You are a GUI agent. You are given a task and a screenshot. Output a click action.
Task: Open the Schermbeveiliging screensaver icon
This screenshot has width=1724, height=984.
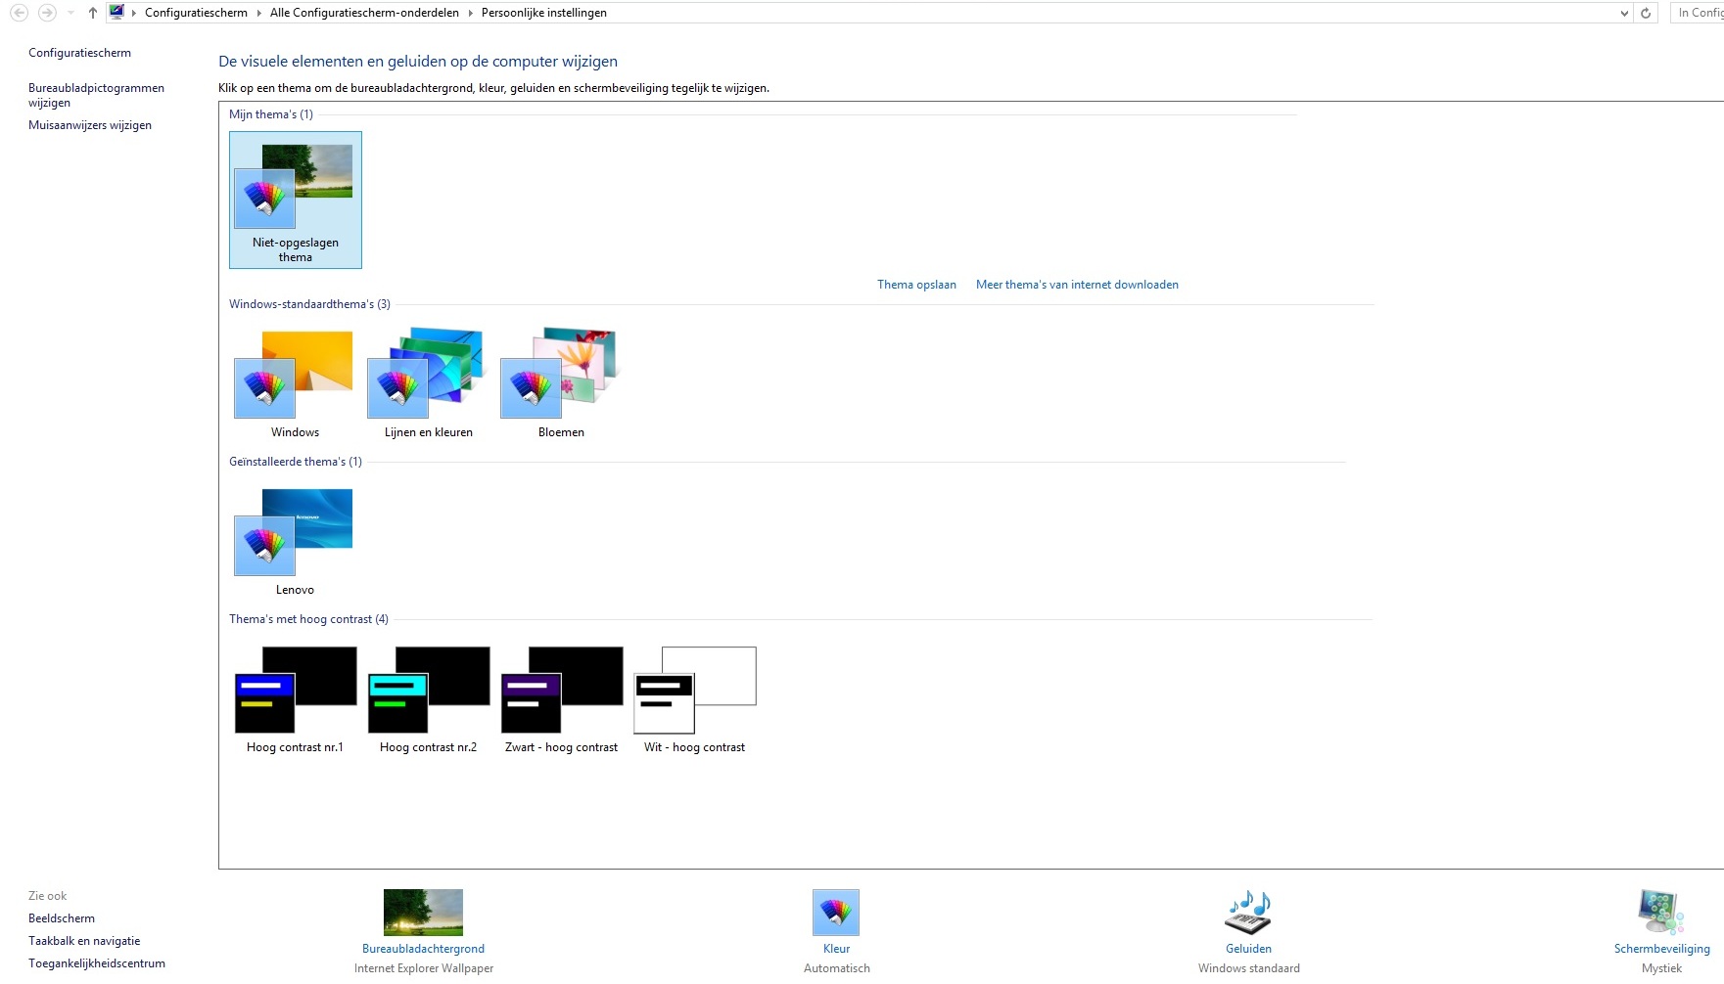(1661, 913)
